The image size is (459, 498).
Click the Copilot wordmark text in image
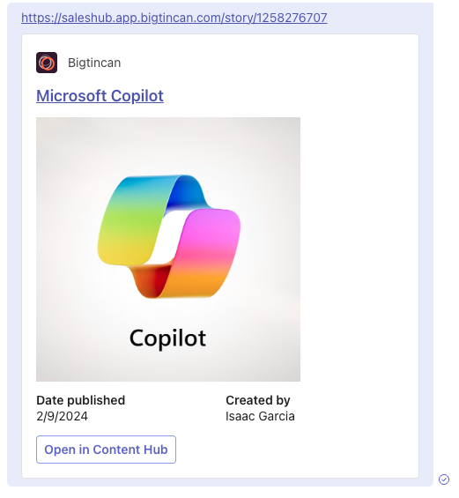pos(168,338)
